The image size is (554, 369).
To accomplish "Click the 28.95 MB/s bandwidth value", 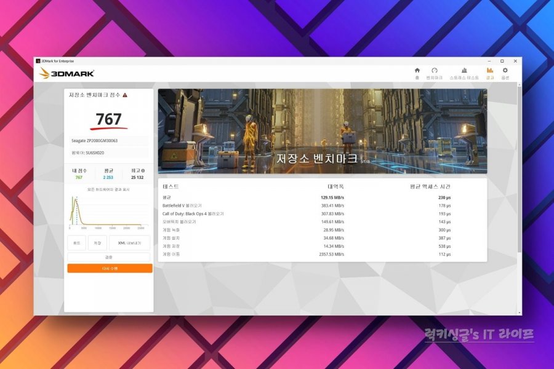I will click(334, 230).
